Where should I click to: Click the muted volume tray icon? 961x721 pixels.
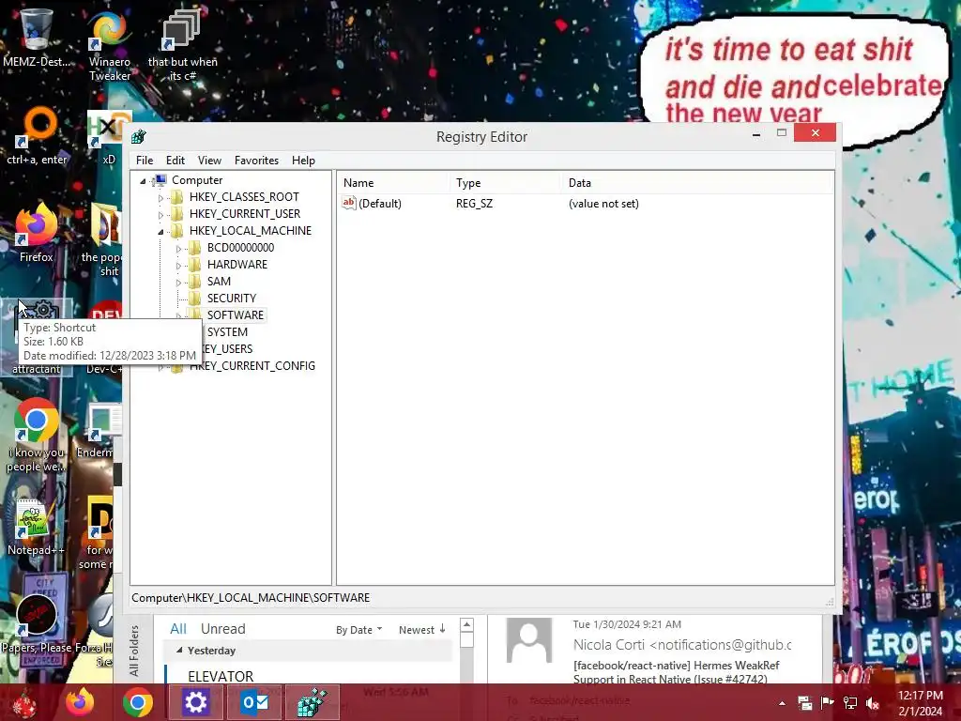click(x=873, y=703)
